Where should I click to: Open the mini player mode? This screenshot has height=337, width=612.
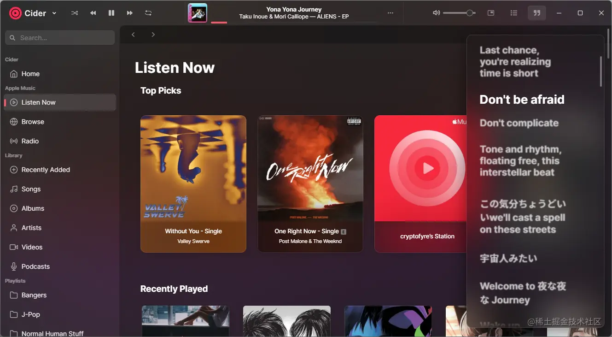click(x=491, y=13)
